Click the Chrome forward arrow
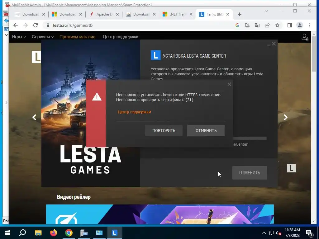The image size is (319, 239). tap(26, 25)
